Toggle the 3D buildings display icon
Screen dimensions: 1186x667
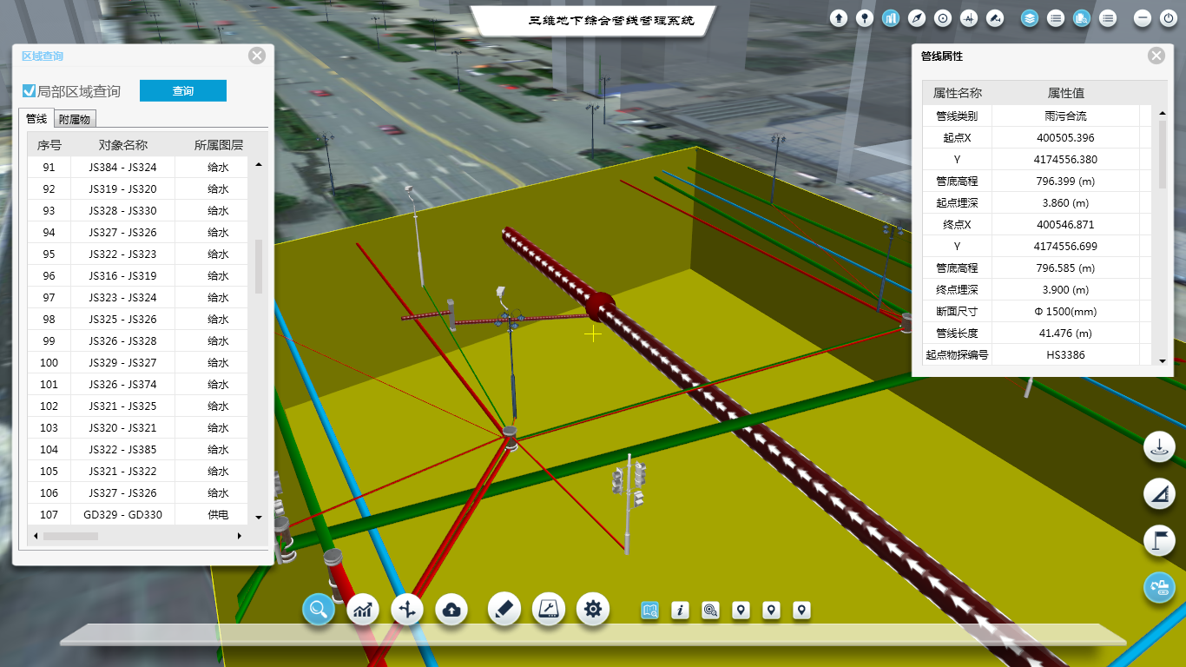891,18
